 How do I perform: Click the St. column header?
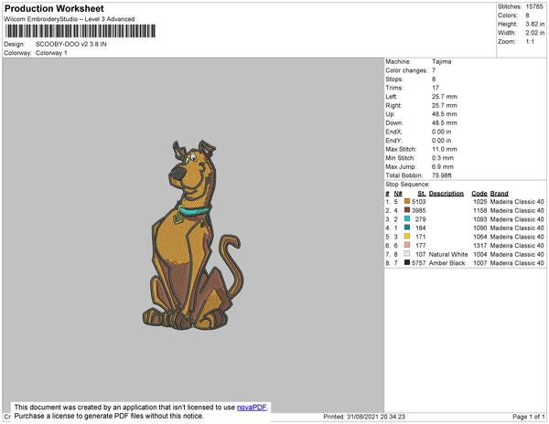click(422, 194)
